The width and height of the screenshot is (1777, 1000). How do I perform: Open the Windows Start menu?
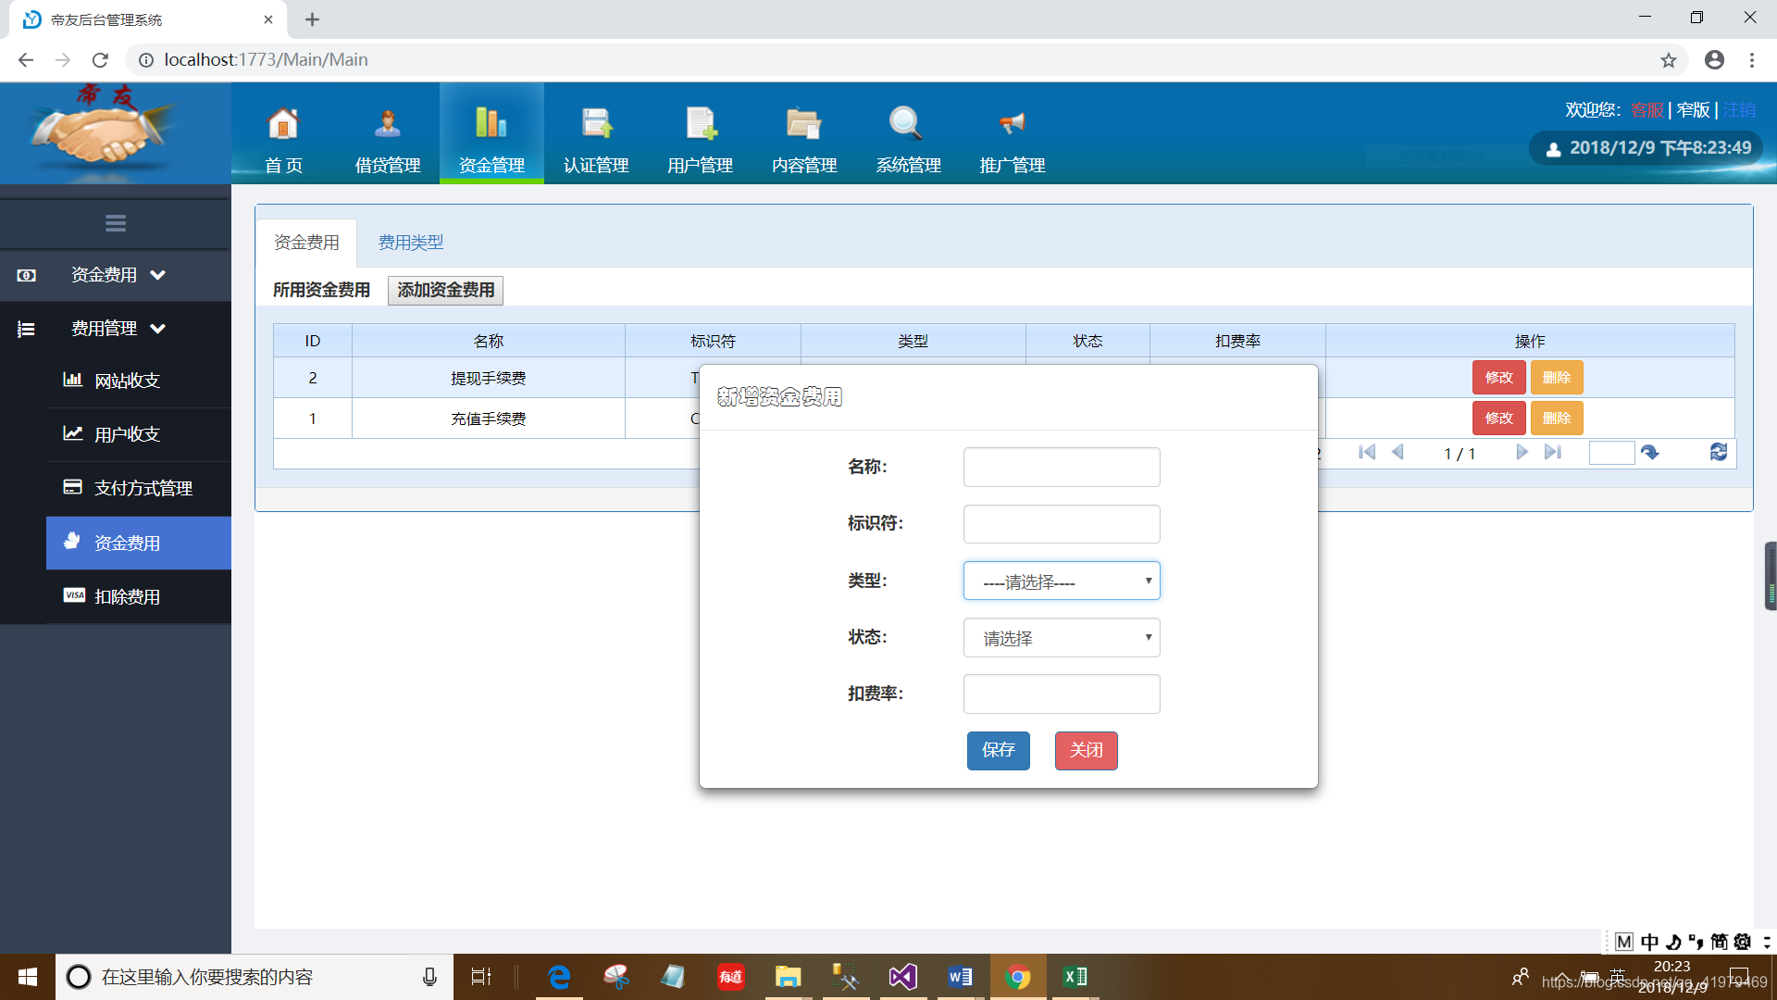click(x=28, y=977)
